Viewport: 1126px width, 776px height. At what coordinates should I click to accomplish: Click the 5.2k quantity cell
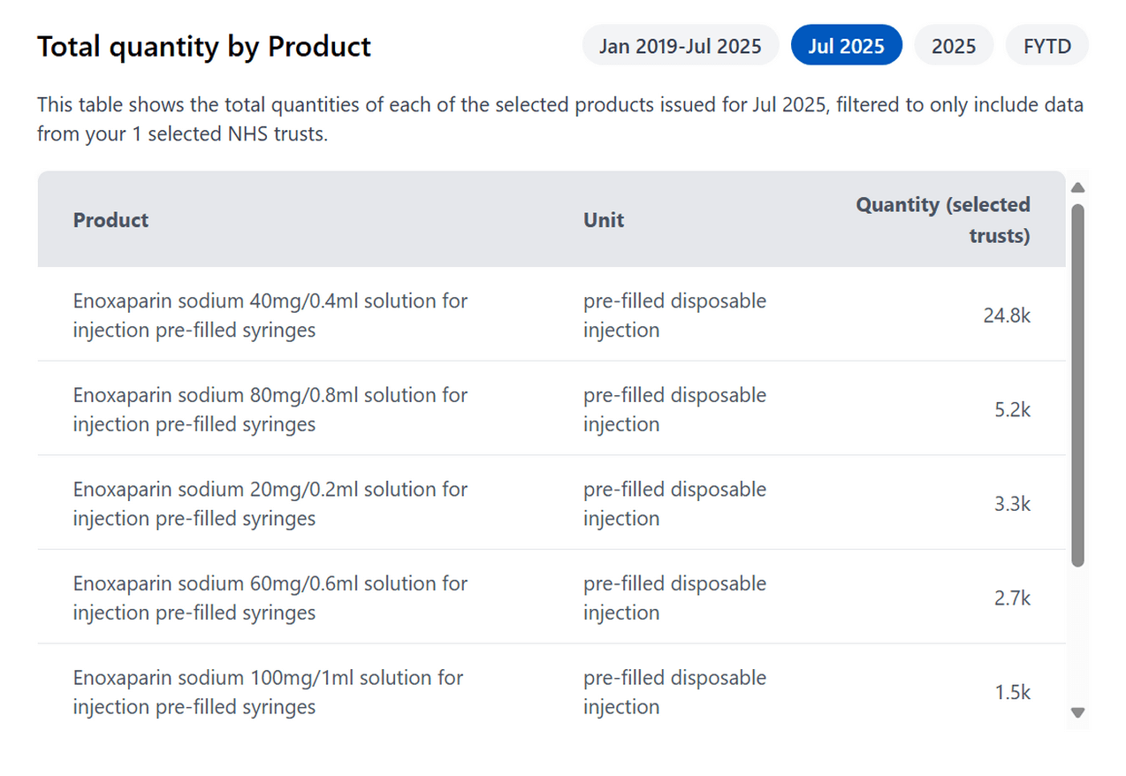(1013, 409)
